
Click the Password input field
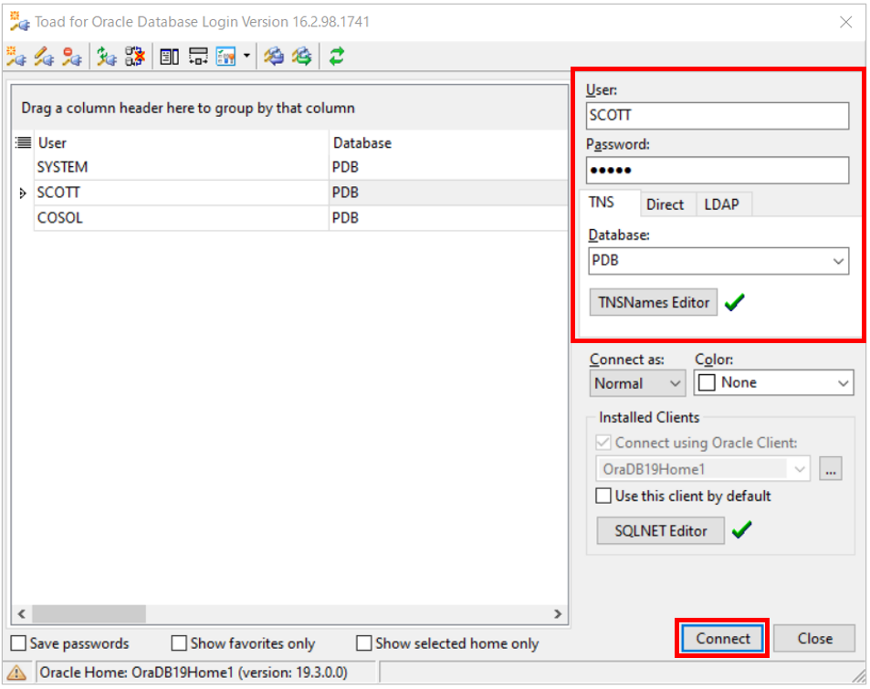coord(718,171)
